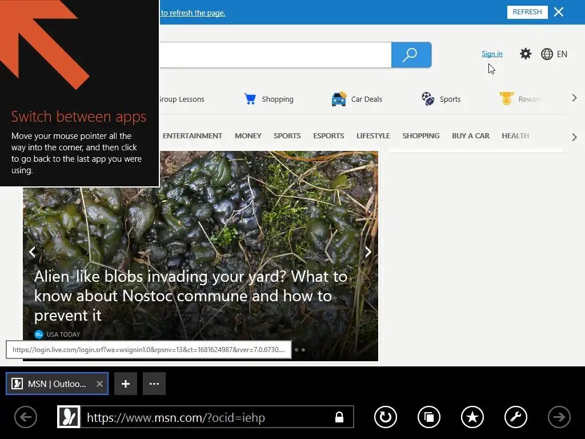Open the ENTERTAINMENT category

[x=193, y=136]
